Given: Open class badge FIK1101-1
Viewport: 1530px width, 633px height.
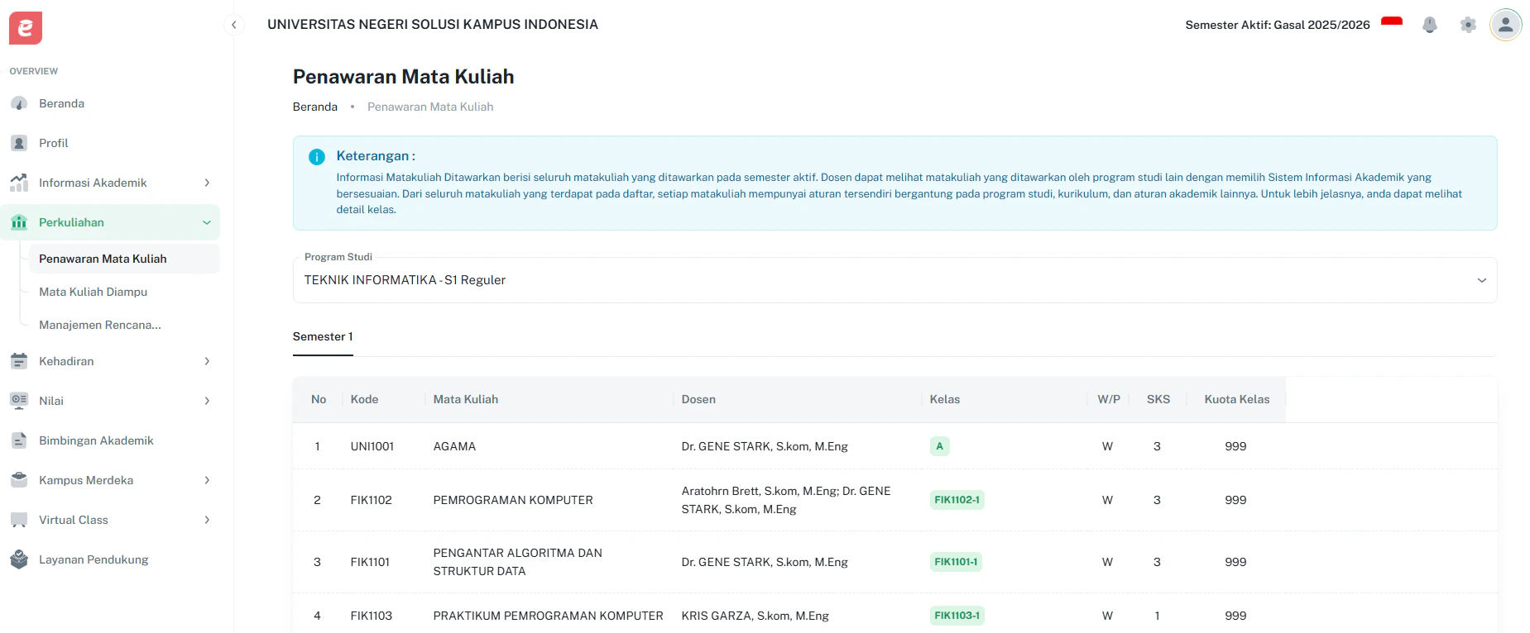Looking at the screenshot, I should 956,562.
